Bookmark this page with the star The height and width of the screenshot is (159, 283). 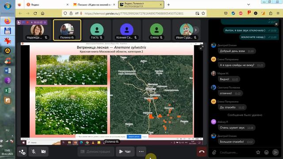(203, 13)
